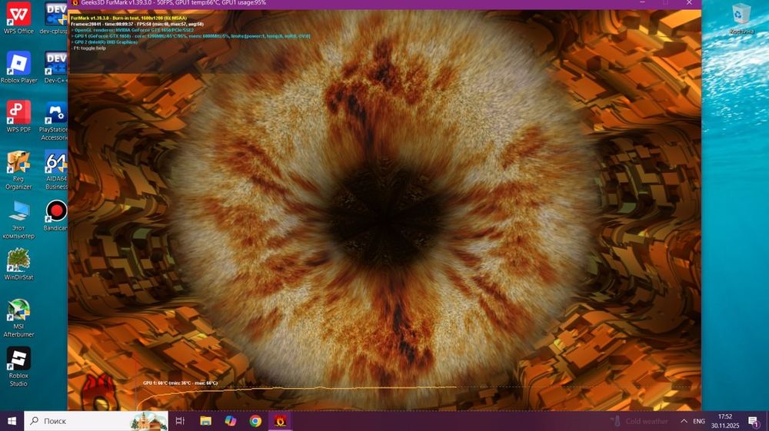Click the 'F1: toggle help' overlay line
This screenshot has width=769, height=431.
pos(89,48)
